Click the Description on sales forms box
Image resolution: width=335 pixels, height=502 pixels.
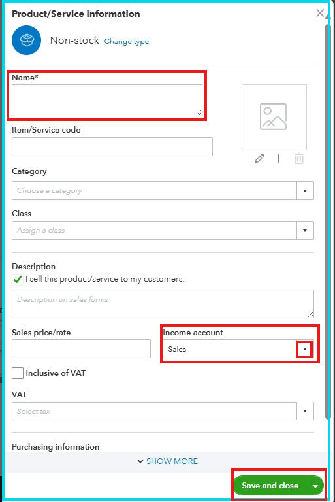(x=163, y=304)
